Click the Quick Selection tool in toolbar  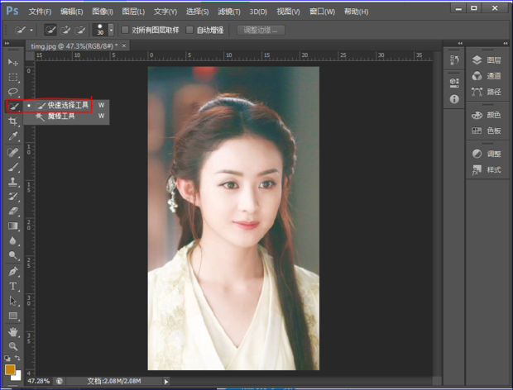[x=13, y=107]
